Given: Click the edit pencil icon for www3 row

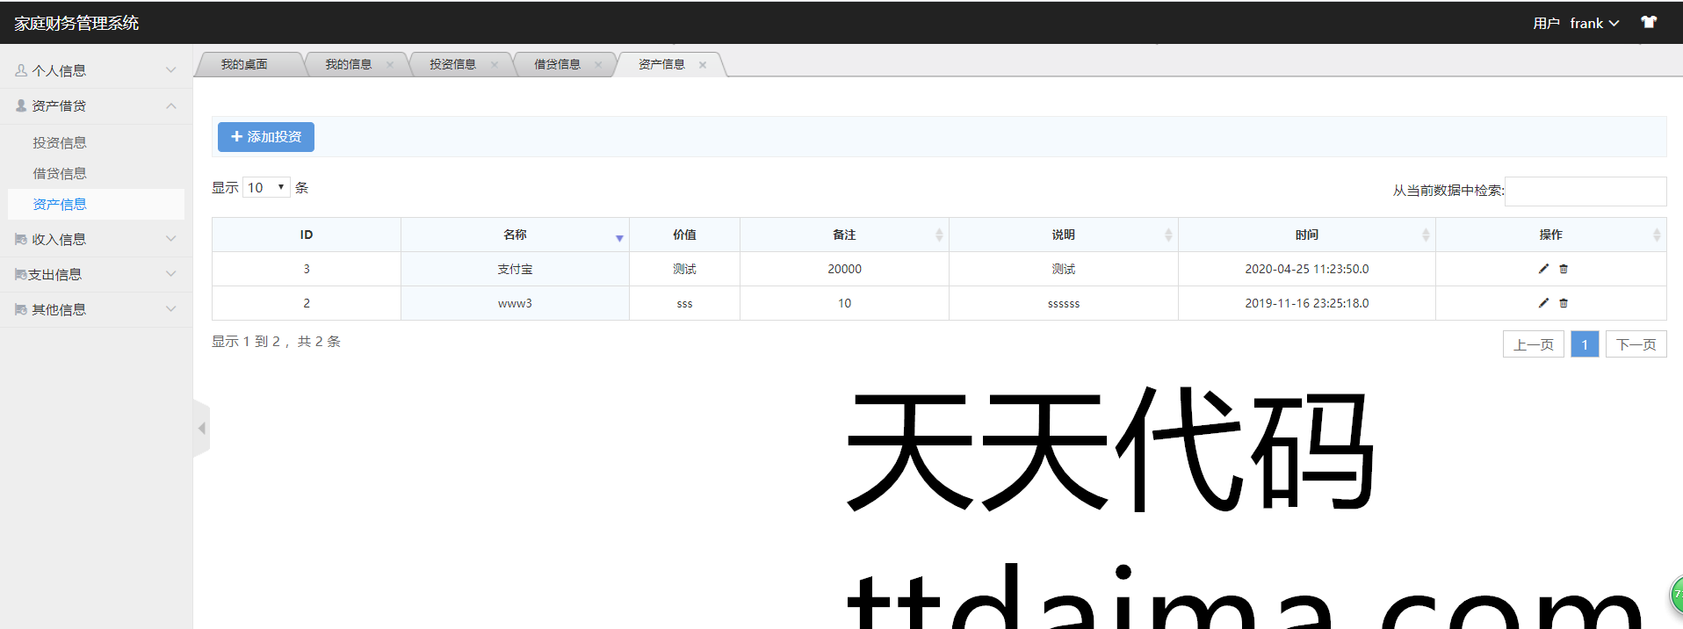Looking at the screenshot, I should pyautogui.click(x=1543, y=303).
